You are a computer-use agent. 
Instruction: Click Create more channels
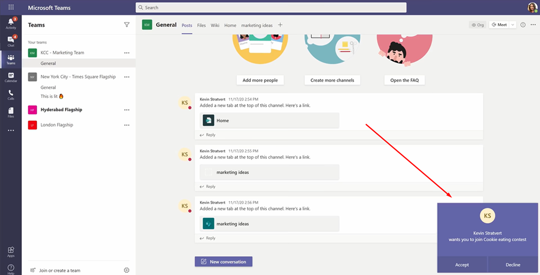tap(333, 80)
